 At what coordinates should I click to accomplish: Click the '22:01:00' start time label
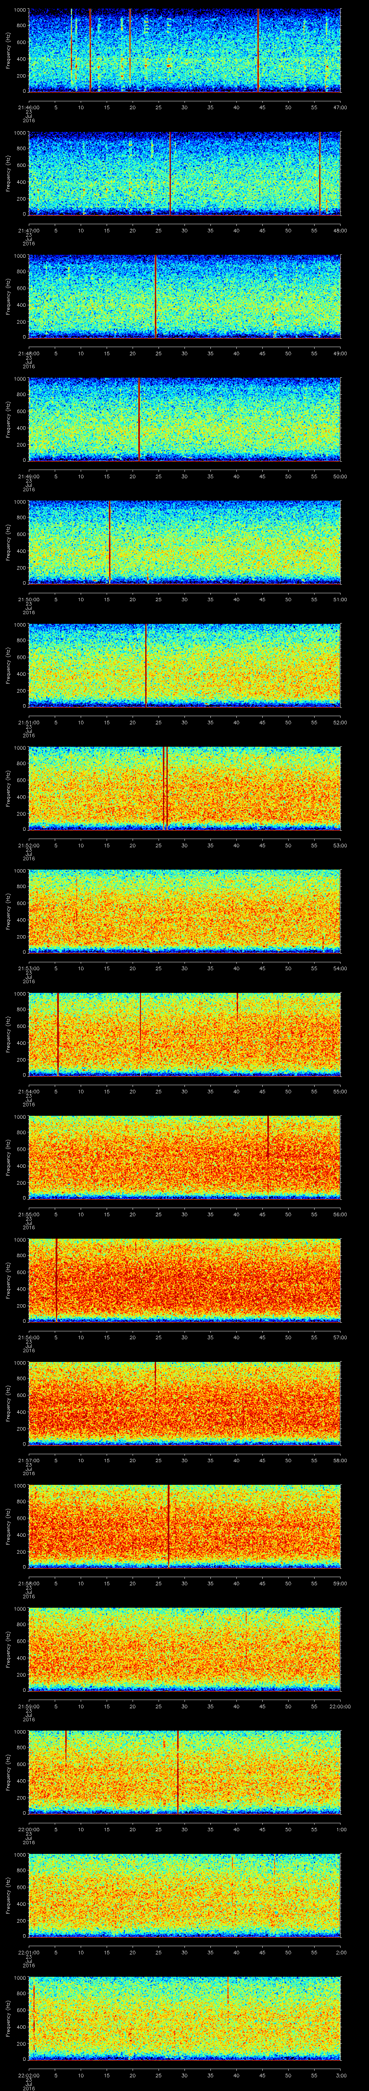[x=28, y=1953]
